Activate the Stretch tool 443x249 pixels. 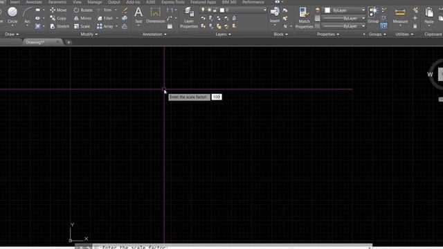coord(60,26)
